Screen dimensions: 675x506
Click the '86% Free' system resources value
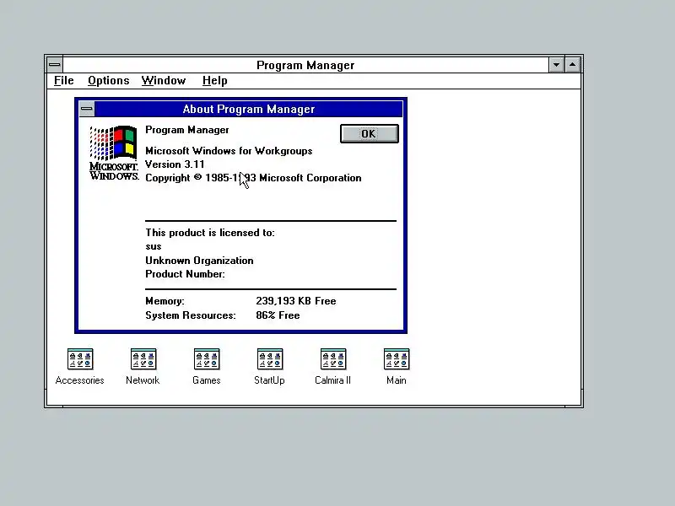(278, 315)
